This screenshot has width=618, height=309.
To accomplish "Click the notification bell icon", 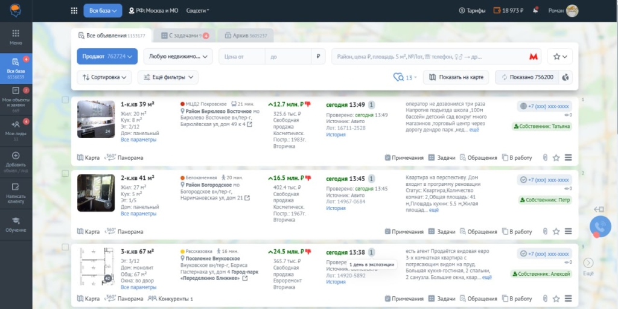I will tap(535, 11).
